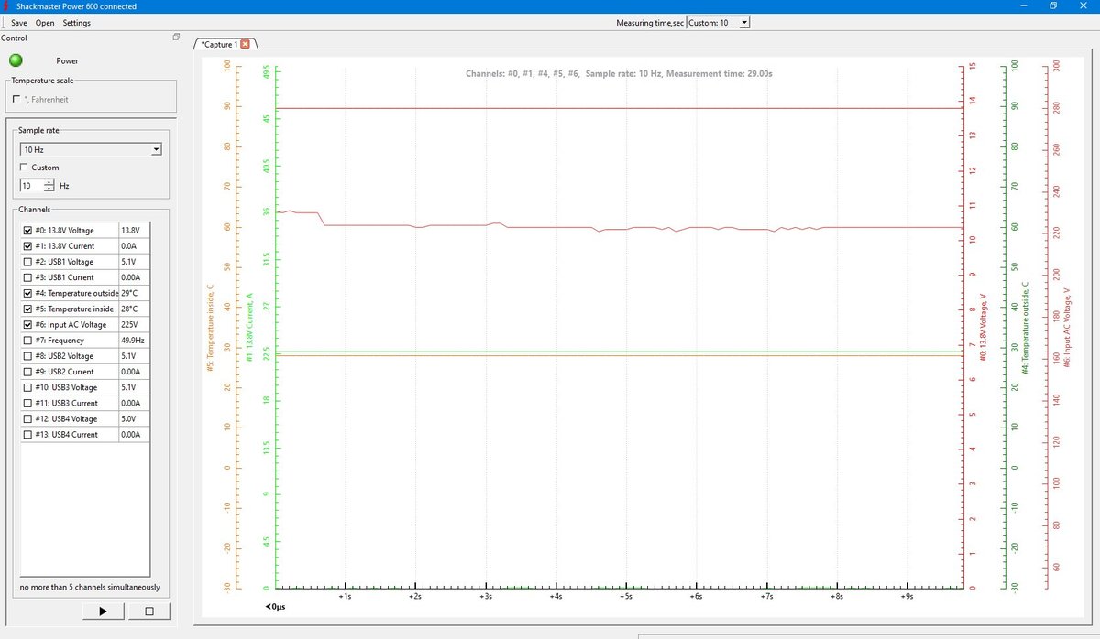
Task: Uncheck channel #0: 13.8V Voltage
Action: (x=27, y=231)
